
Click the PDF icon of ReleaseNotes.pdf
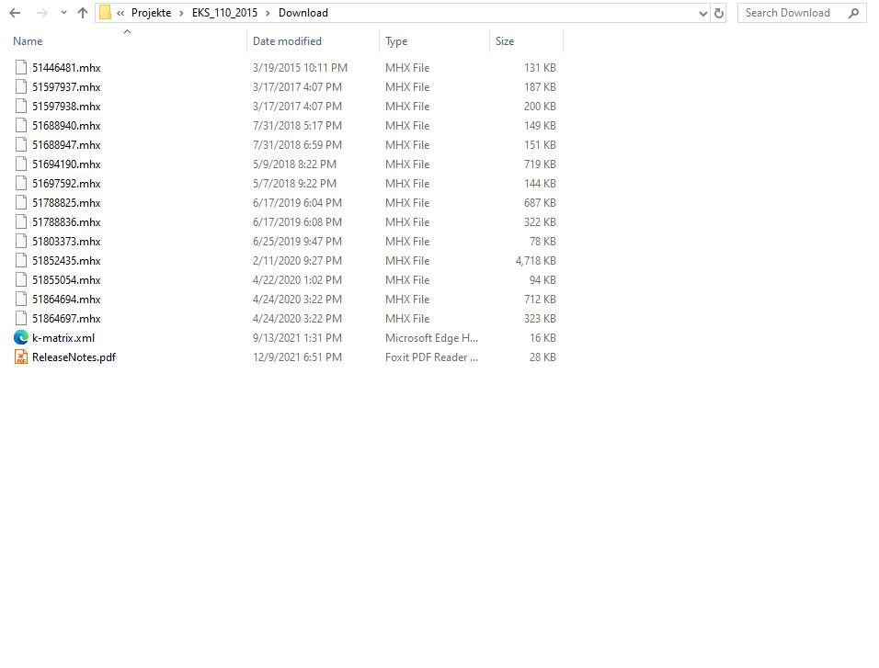(21, 357)
